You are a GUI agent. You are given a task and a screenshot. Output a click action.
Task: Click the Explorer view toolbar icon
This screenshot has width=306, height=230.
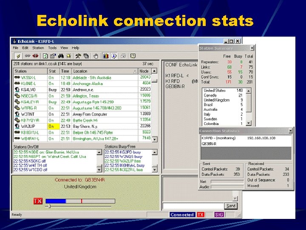[53, 56]
